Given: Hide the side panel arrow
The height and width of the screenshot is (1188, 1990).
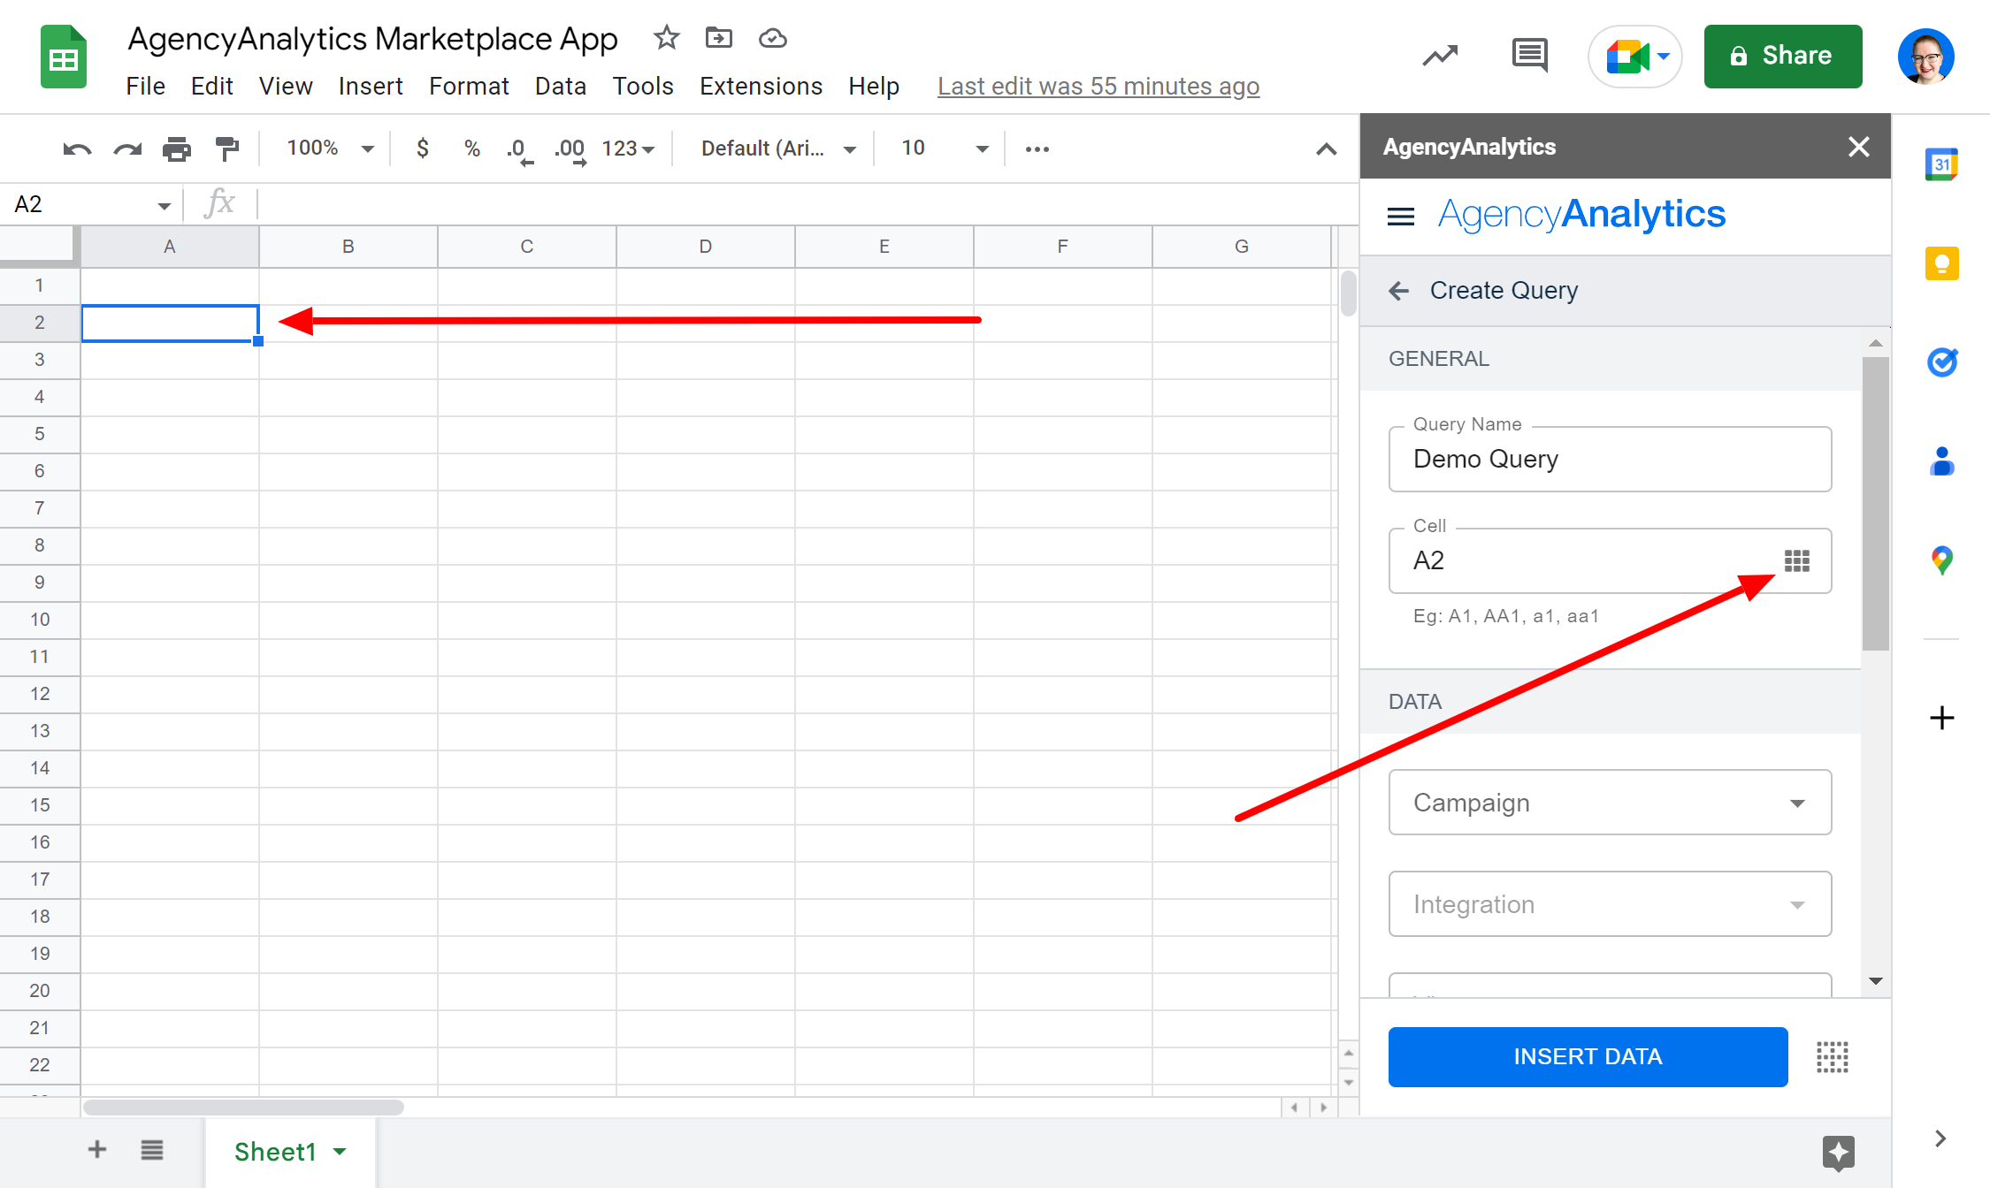Looking at the screenshot, I should (x=1940, y=1138).
